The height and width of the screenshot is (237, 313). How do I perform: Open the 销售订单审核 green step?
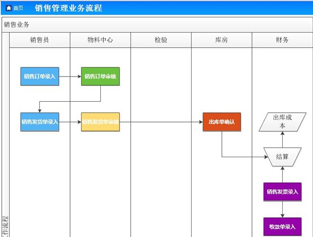point(100,77)
